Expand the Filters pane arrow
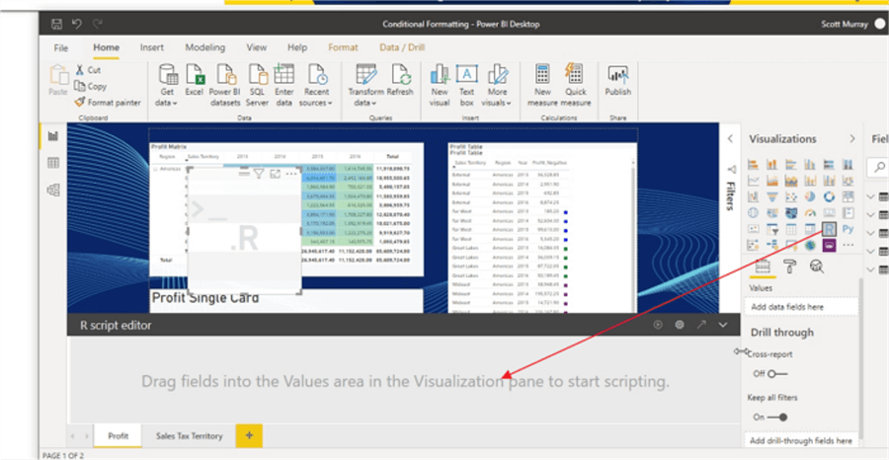The image size is (889, 460). click(731, 139)
